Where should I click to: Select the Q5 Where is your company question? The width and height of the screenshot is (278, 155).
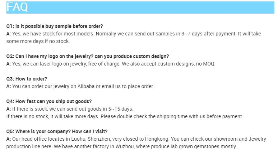point(57,131)
